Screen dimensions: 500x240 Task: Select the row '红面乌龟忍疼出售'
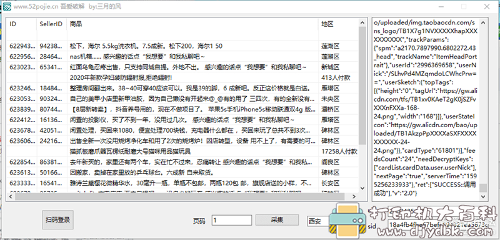(182, 67)
